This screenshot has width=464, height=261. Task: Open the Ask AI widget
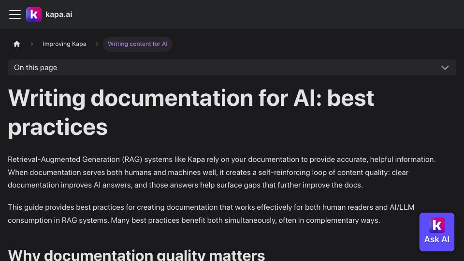coord(437,232)
